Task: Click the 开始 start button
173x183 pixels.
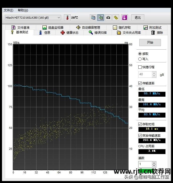Action: point(150,42)
